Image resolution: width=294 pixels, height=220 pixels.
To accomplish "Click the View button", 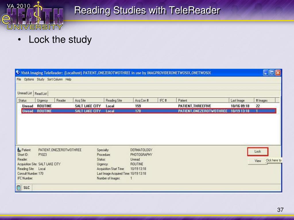I will click(x=258, y=161).
